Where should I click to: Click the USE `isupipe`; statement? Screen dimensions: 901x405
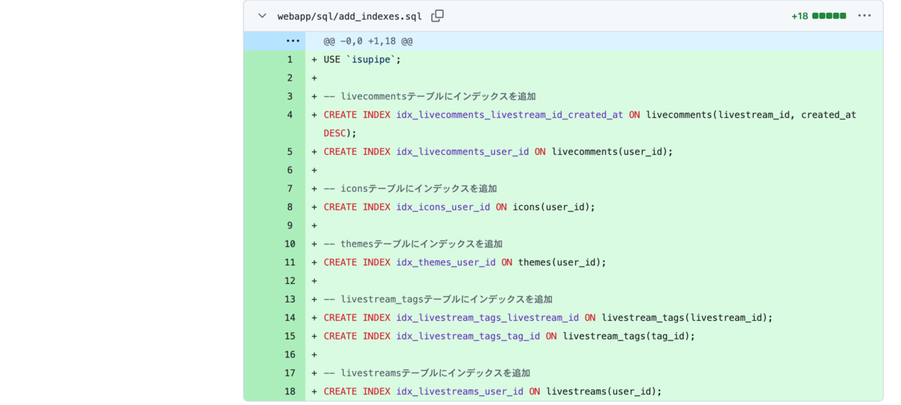362,59
